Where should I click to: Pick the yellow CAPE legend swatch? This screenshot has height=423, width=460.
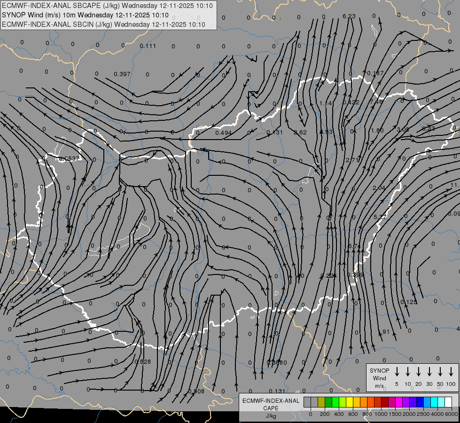tap(350, 402)
